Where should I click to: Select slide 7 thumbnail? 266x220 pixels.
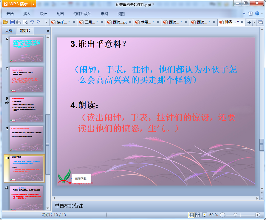(x=26, y=79)
